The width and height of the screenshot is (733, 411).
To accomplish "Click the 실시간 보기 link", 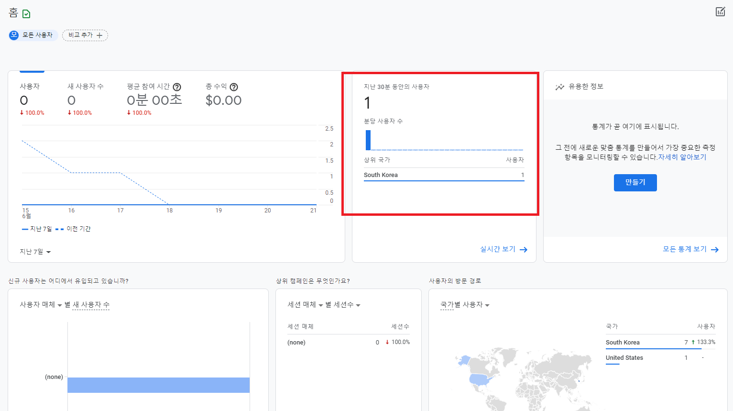I will [x=498, y=249].
